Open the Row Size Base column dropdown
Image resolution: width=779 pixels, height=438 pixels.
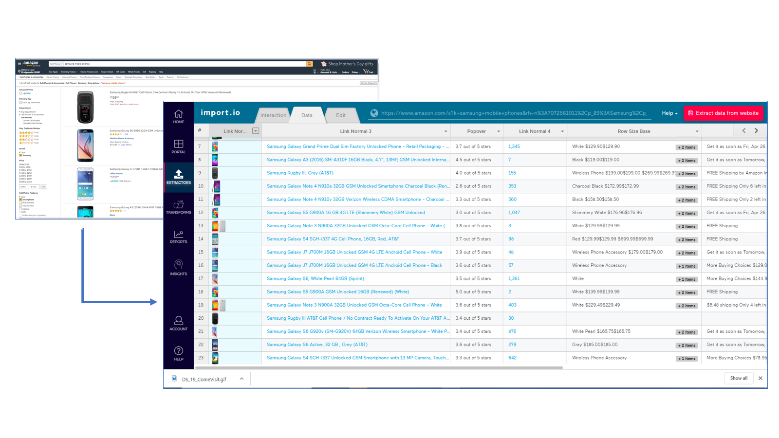tap(697, 131)
